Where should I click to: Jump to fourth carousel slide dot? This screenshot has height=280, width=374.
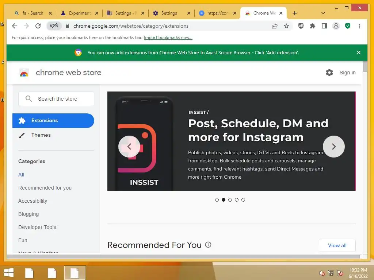(237, 200)
